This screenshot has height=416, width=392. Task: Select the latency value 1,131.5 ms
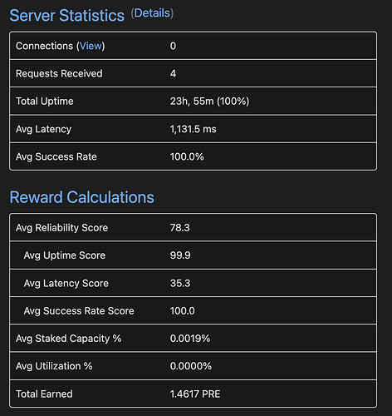point(194,129)
